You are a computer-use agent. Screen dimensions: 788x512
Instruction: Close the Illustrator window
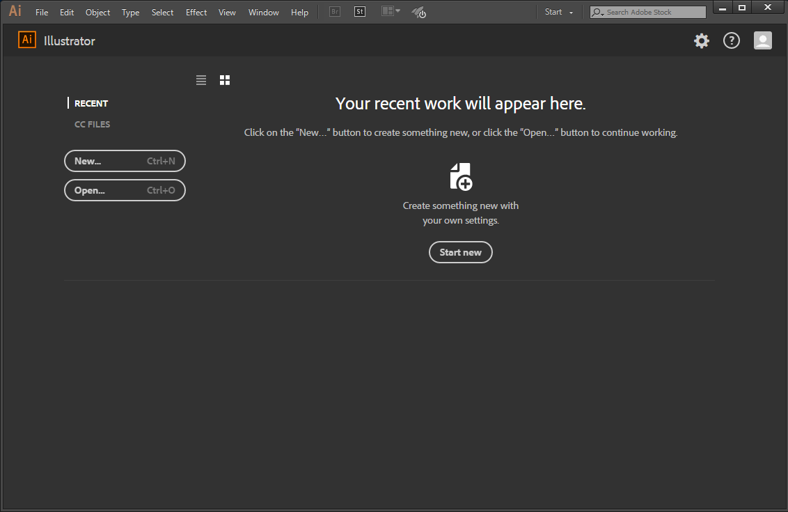click(767, 8)
